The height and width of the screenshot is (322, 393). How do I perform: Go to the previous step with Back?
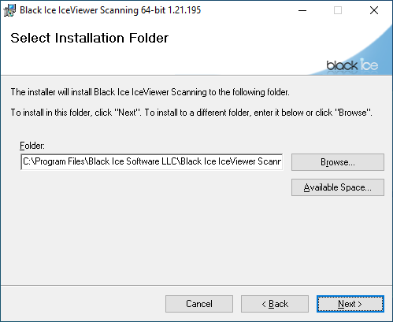coord(275,304)
